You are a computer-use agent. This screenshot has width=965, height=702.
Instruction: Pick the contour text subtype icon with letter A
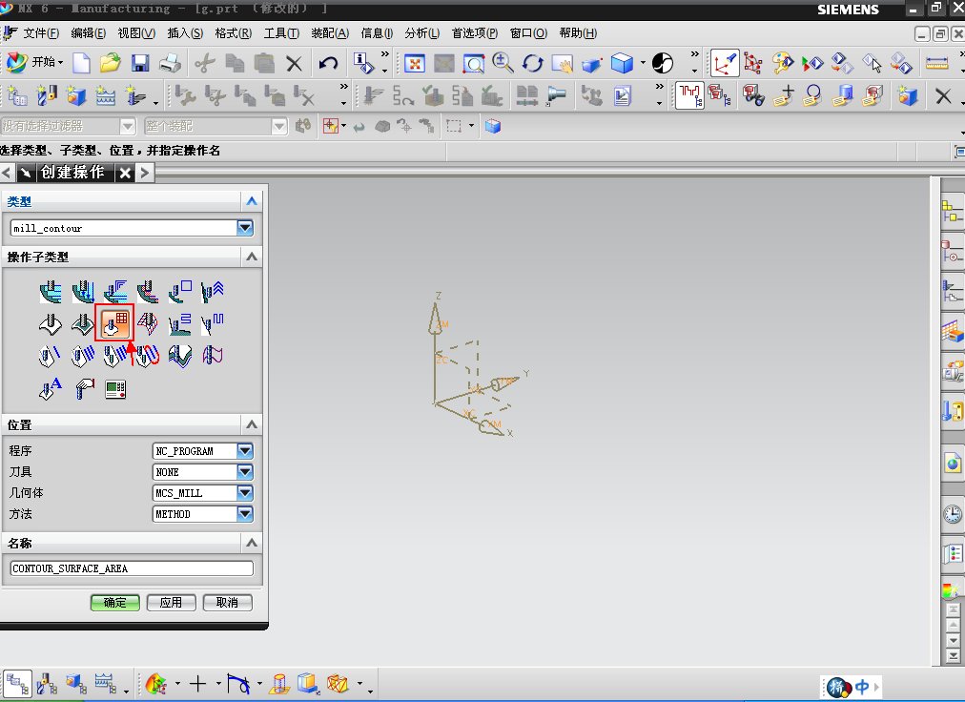pos(50,388)
